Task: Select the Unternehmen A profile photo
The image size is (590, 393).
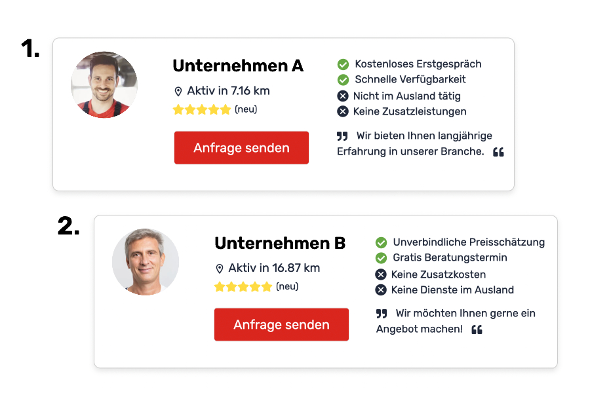Action: point(104,85)
